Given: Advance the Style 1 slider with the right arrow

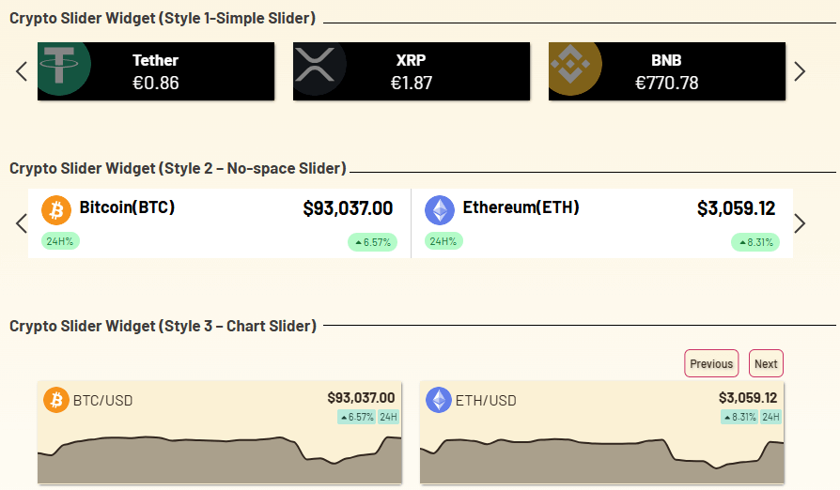Looking at the screenshot, I should point(800,71).
